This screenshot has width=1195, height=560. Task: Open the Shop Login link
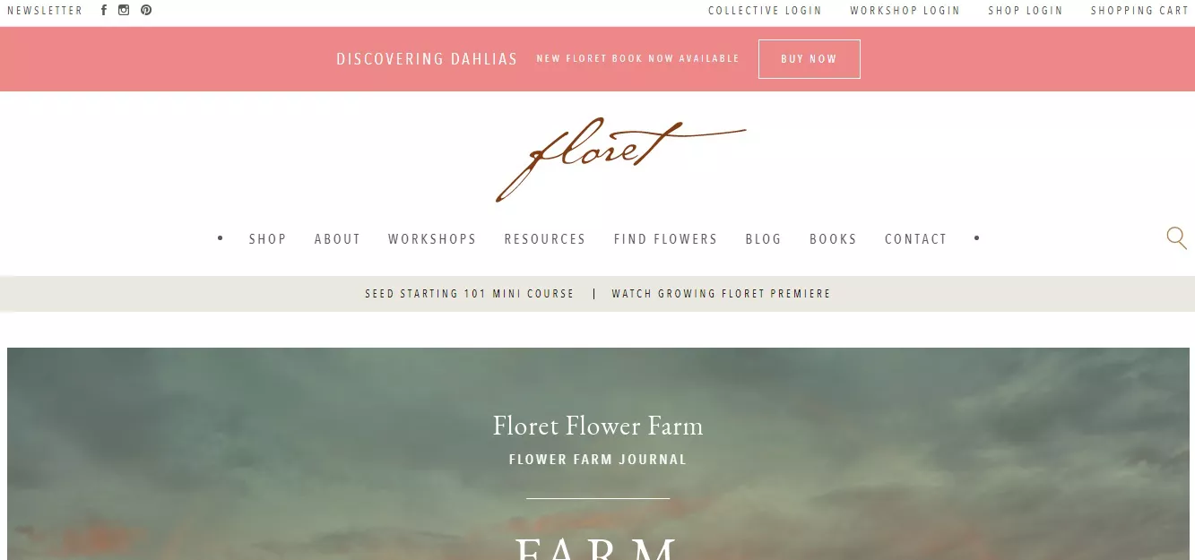(x=1025, y=11)
